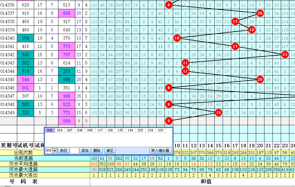This screenshot has width=295, height=187.
Task: Click the red 9 marker in row 014346
Action: pos(169,88)
